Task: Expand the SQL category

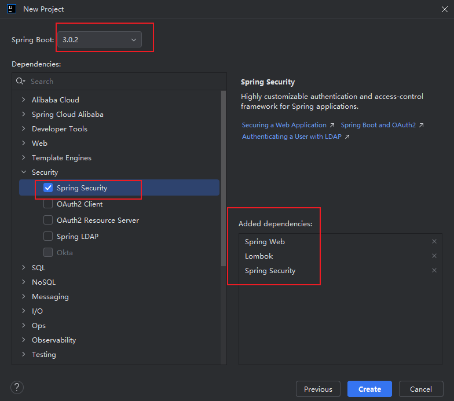Action: tap(23, 267)
